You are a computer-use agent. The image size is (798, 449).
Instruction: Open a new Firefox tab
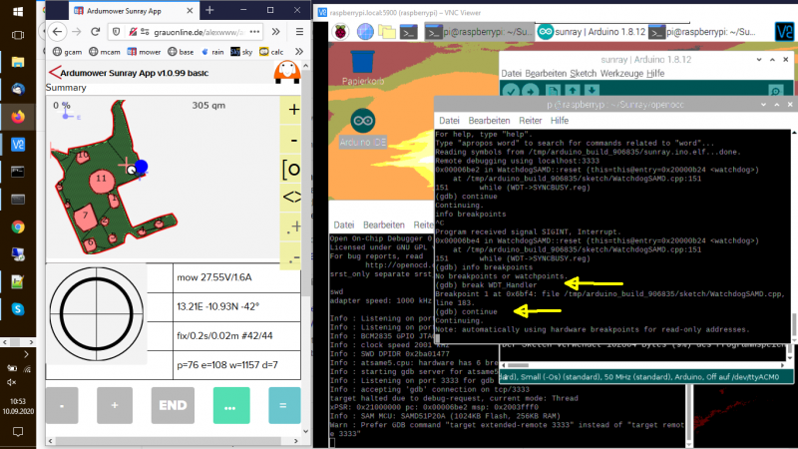pos(209,10)
